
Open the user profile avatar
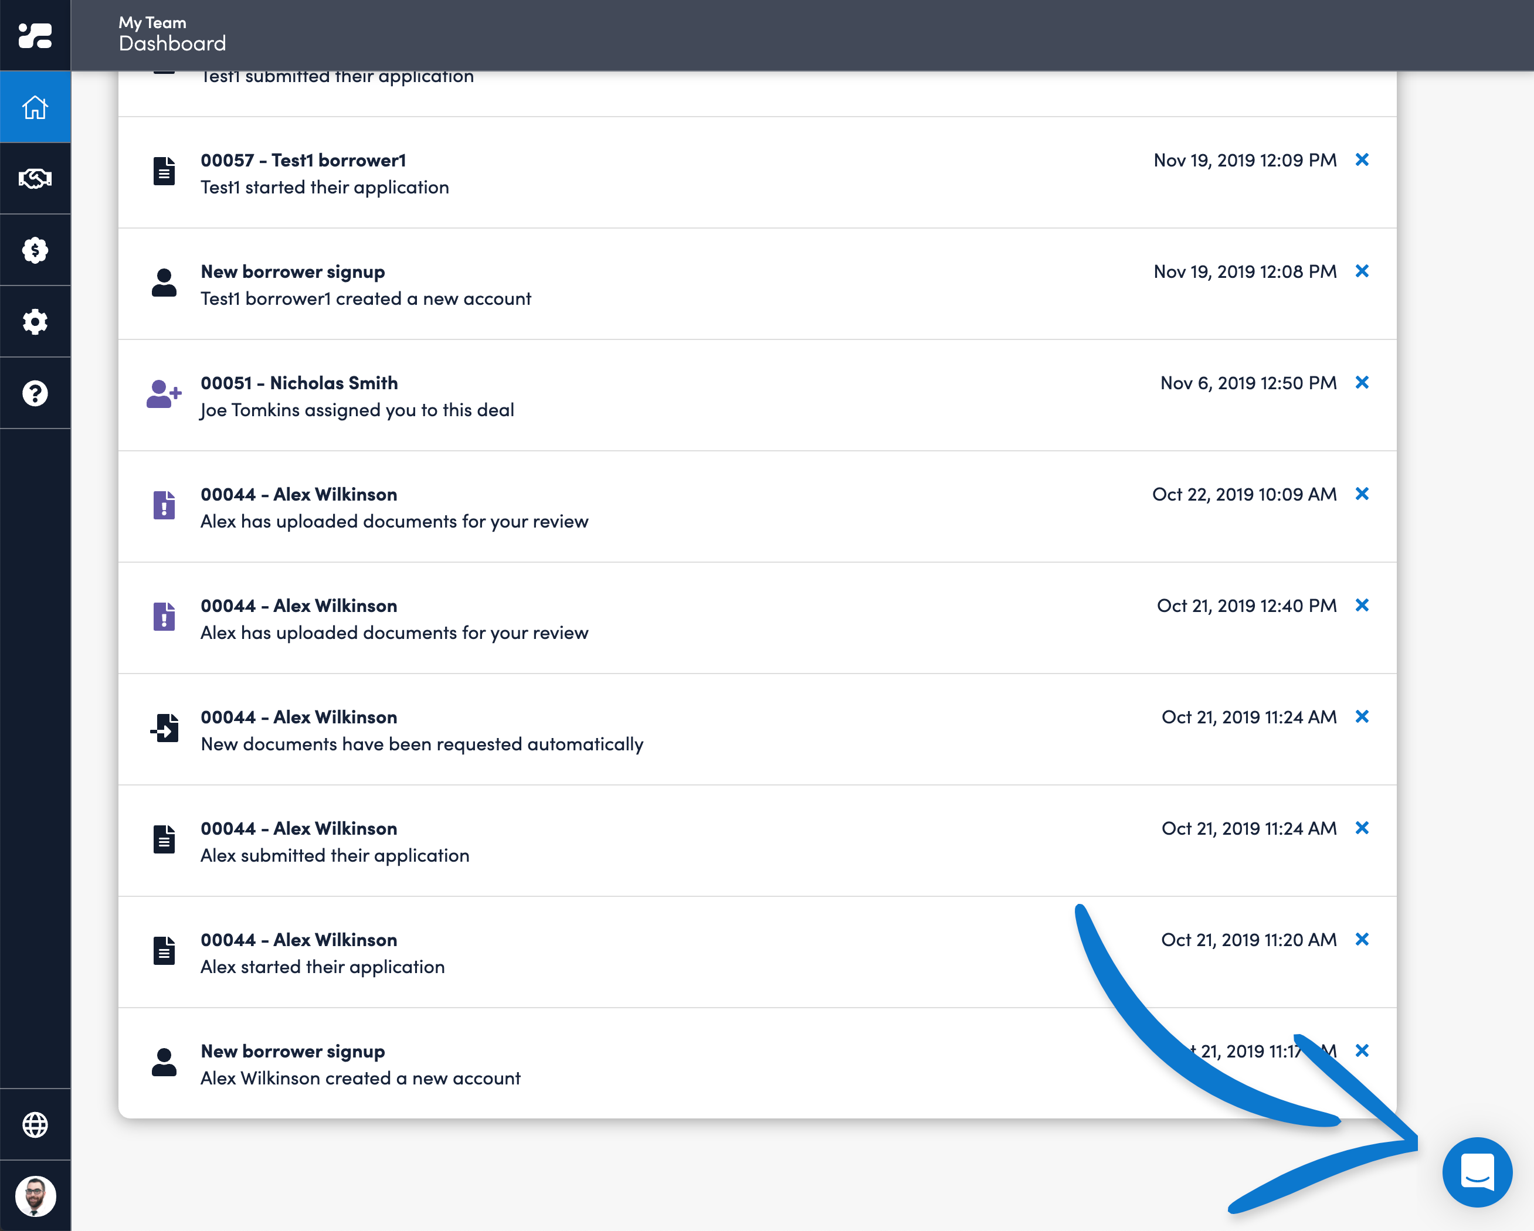35,1195
